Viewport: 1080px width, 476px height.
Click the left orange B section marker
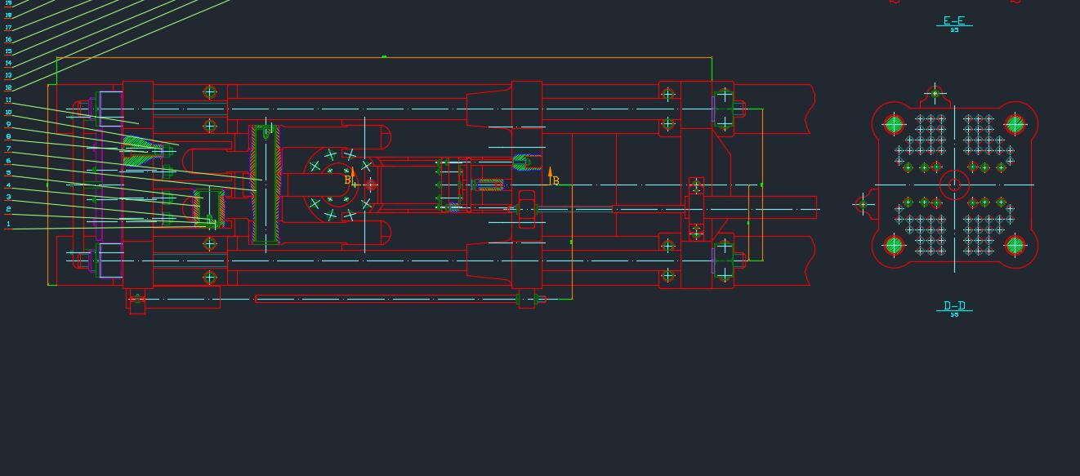[349, 180]
